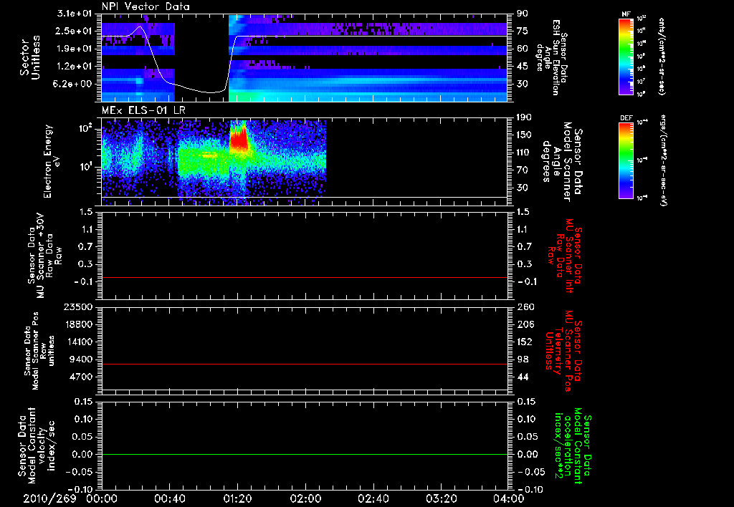Viewport: 734px width, 507px height.
Task: Click the DEF label above color bar
Action: [x=626, y=118]
